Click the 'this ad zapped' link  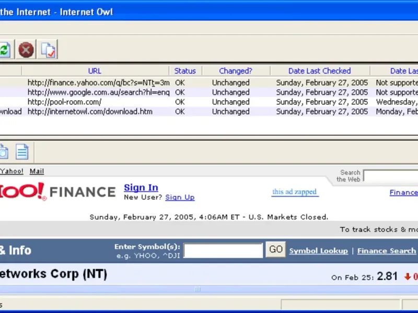click(295, 192)
